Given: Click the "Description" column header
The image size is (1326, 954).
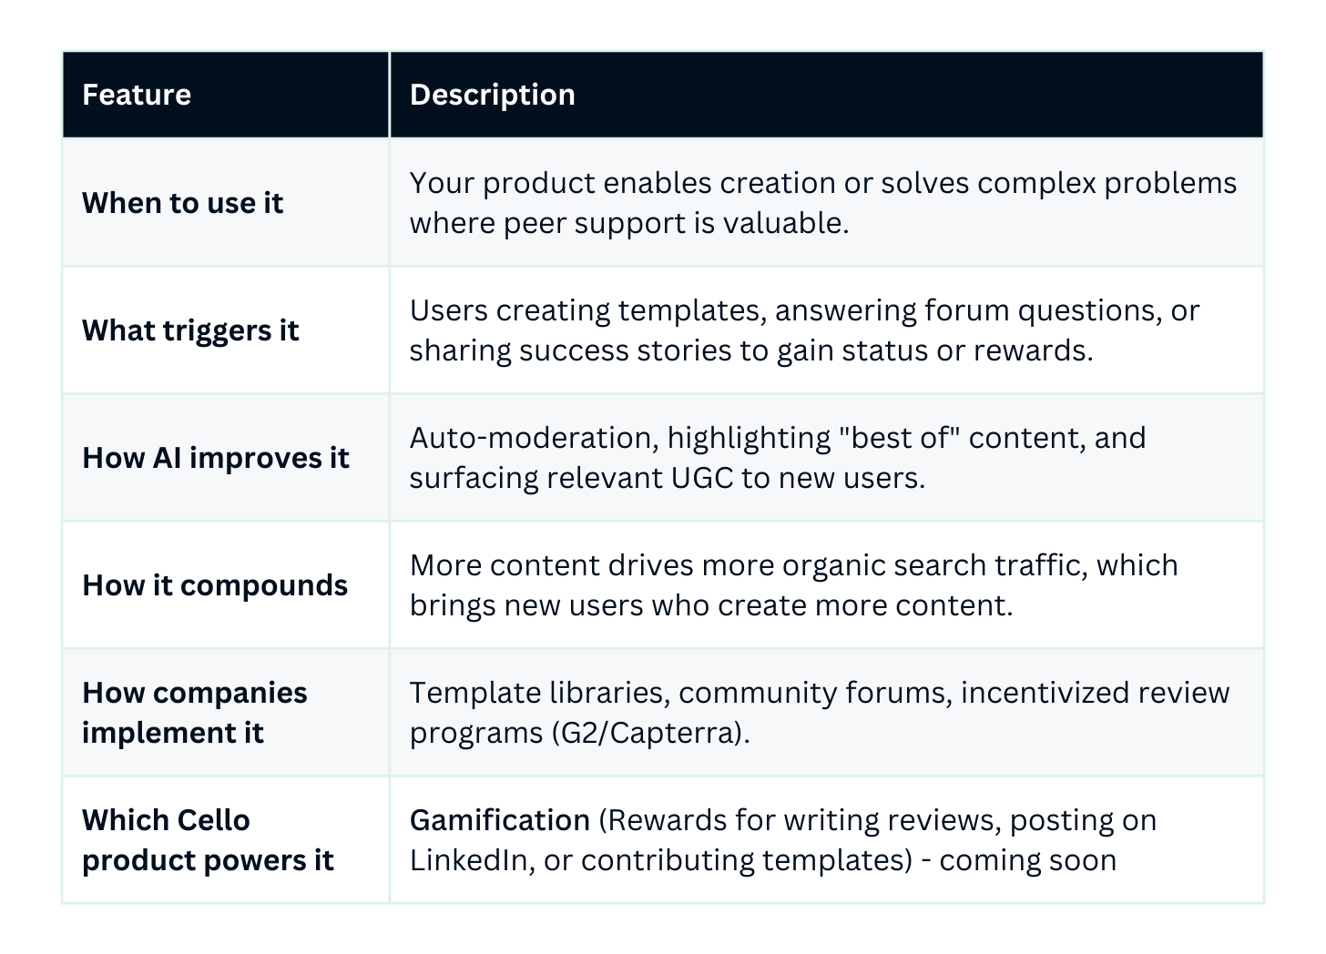Looking at the screenshot, I should [x=492, y=95].
